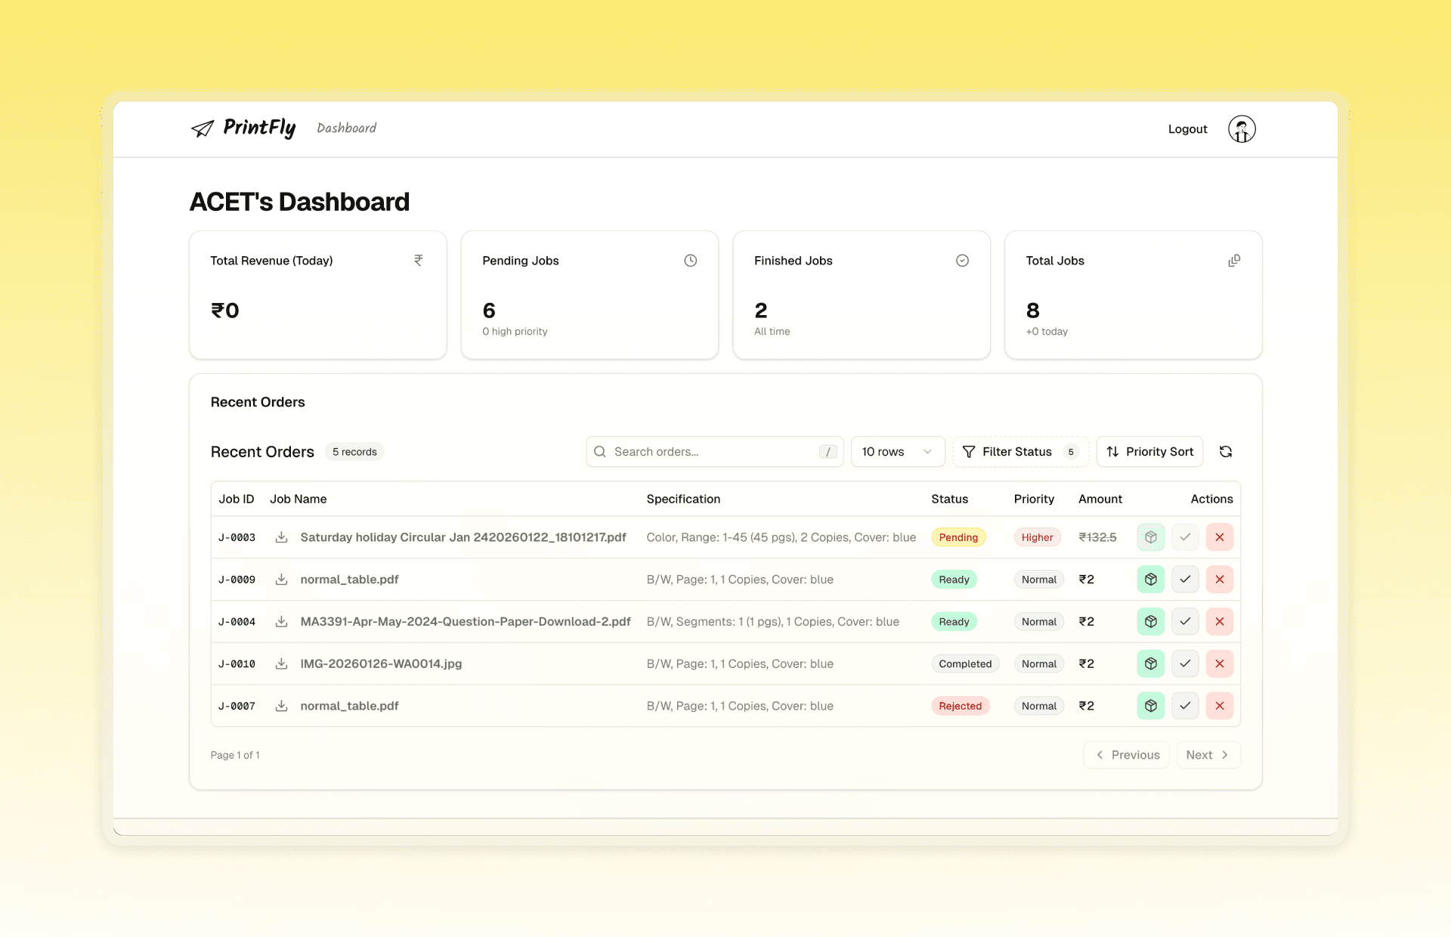The width and height of the screenshot is (1451, 937).
Task: Go to Dashboard nav link
Action: pos(346,128)
